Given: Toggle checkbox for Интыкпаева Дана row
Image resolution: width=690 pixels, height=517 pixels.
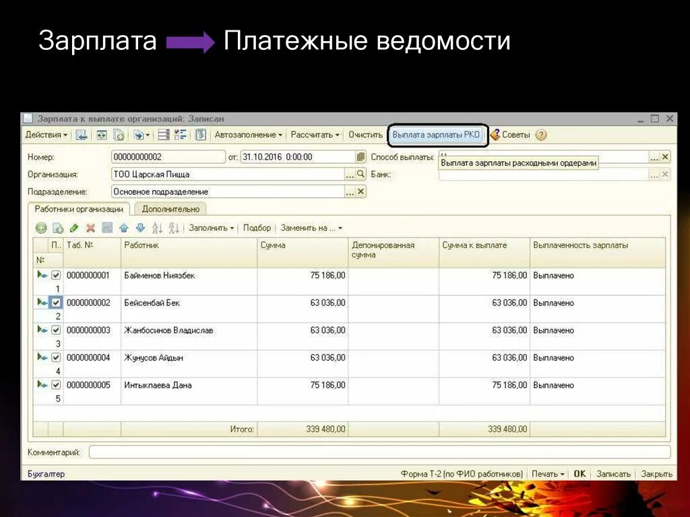Looking at the screenshot, I should (x=56, y=384).
